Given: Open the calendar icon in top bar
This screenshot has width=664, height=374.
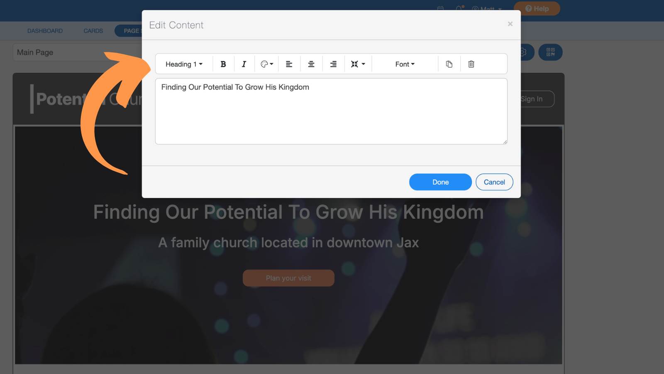Looking at the screenshot, I should pos(440,8).
